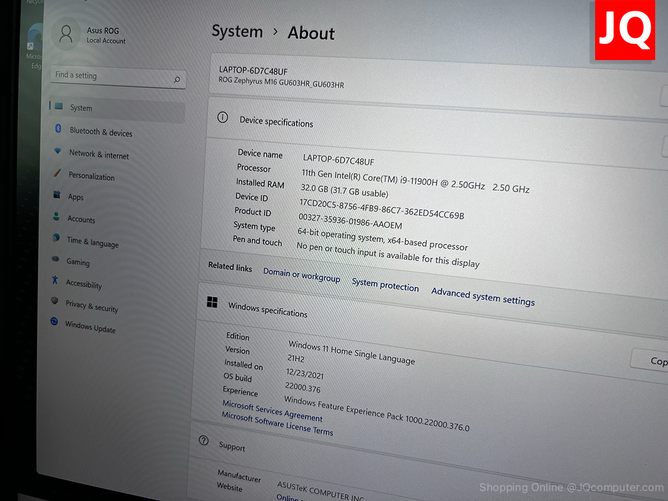Viewport: 668px width, 501px height.
Task: Open Bluetooth & devices settings
Action: point(101,132)
